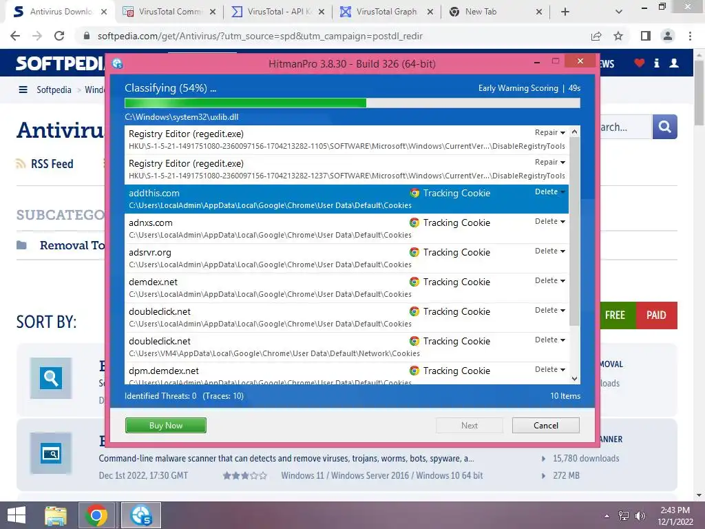Image resolution: width=705 pixels, height=529 pixels.
Task: Switch to the VirusTotal Community tab
Action: pos(169,12)
